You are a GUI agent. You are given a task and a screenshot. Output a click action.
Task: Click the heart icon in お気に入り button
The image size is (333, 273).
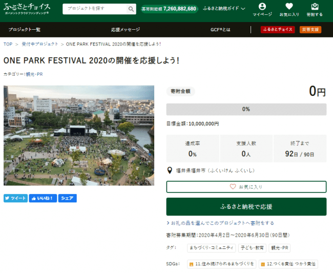pos(233,187)
